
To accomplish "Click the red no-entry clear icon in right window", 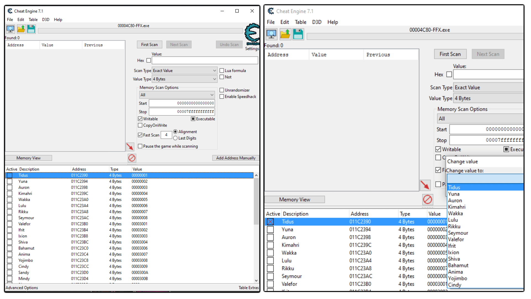I will point(428,199).
